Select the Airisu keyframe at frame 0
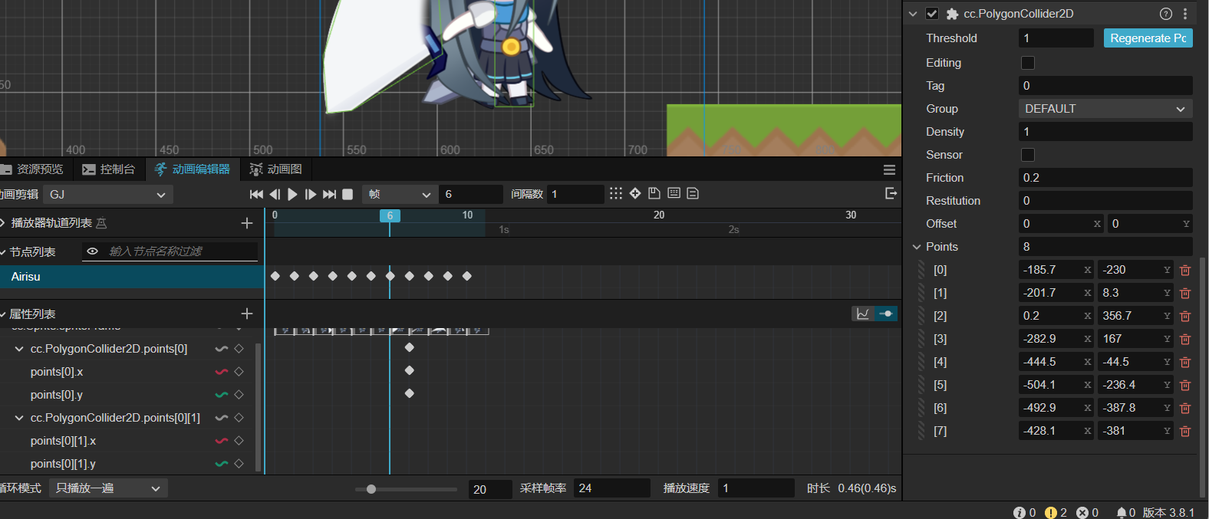Image resolution: width=1209 pixels, height=519 pixels. [275, 276]
